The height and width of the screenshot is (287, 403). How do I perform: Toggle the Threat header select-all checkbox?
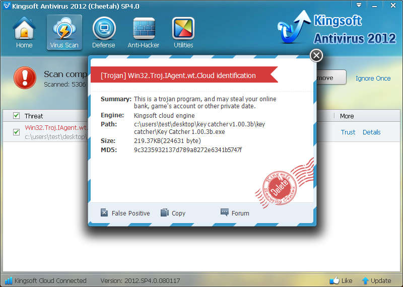(x=16, y=116)
